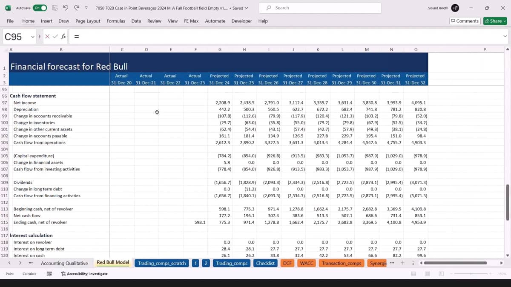Switch to sheet tab named 2
The width and height of the screenshot is (511, 287).
(206, 263)
